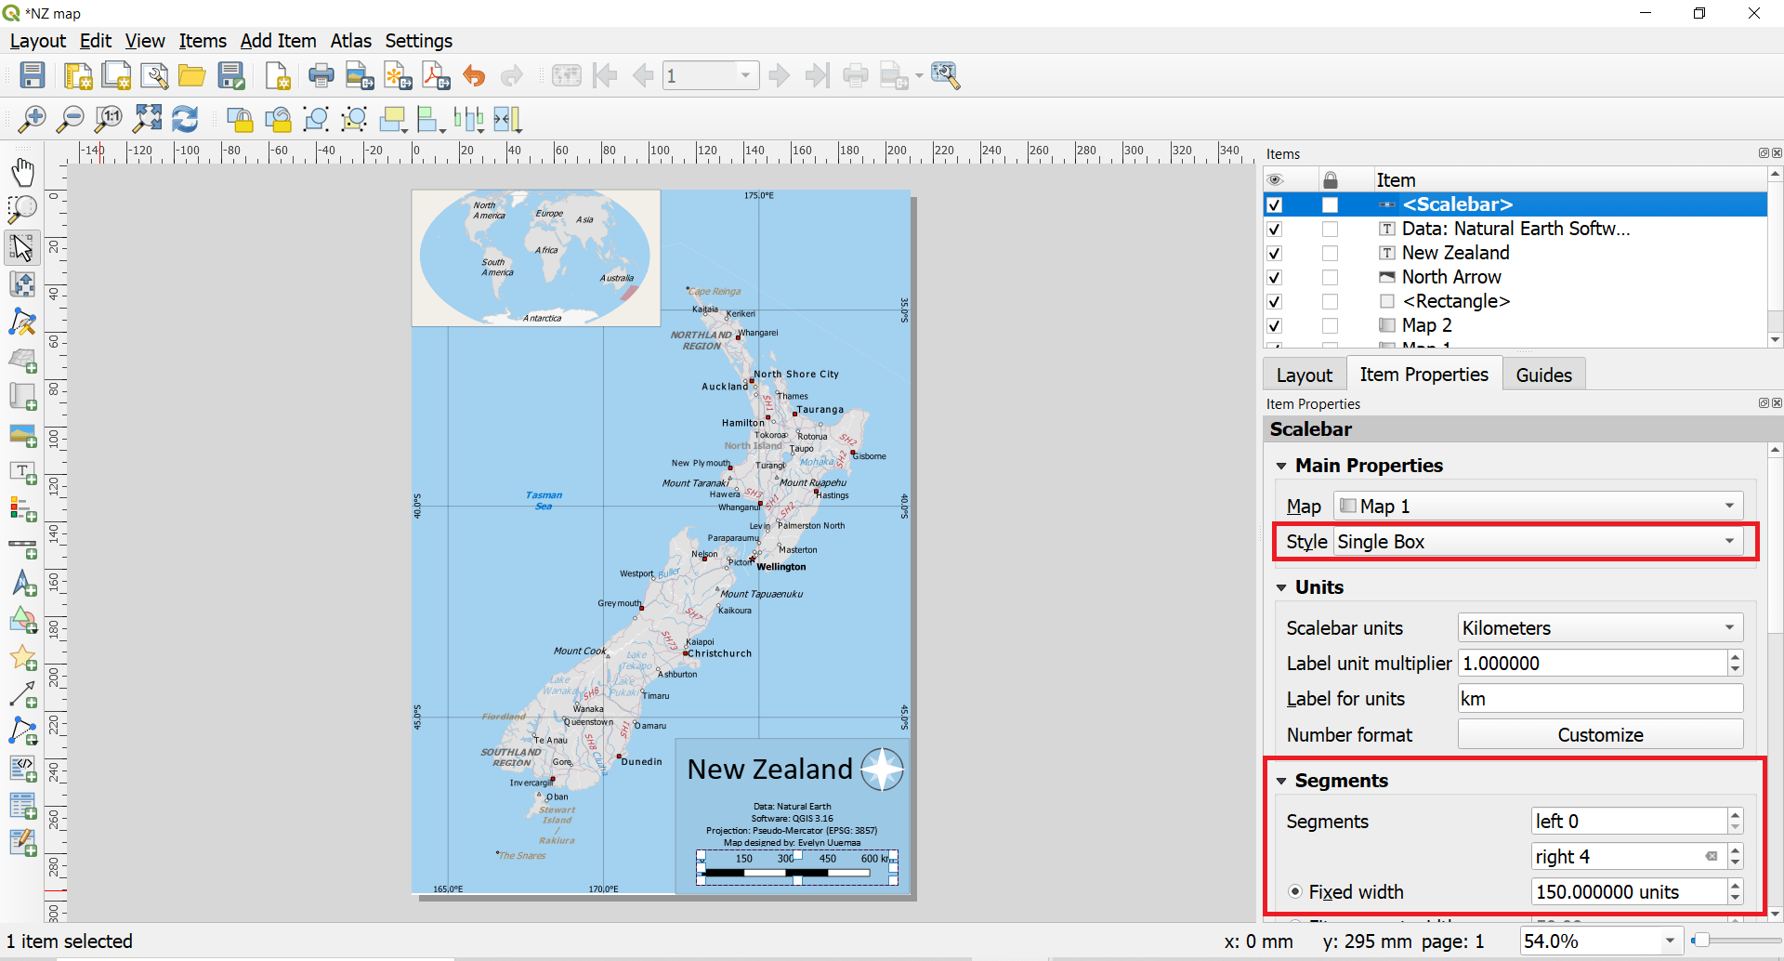This screenshot has height=961, width=1784.
Task: Choose the Add Label tool
Action: [x=22, y=473]
